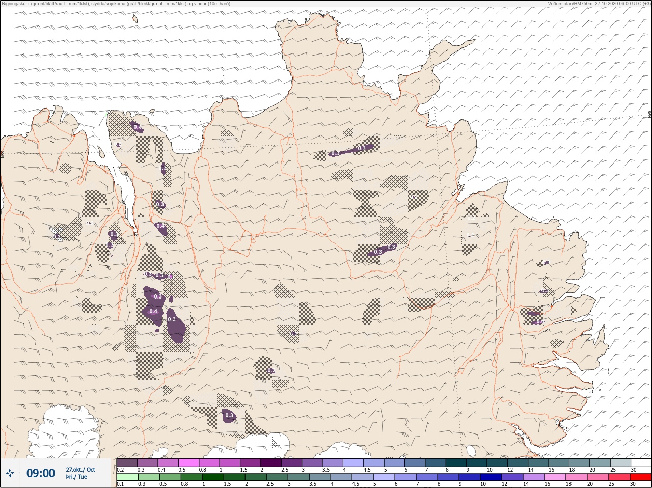Click the white 30 swatch in the upper legend
Image resolution: width=652 pixels, height=488 pixels.
pos(641,463)
